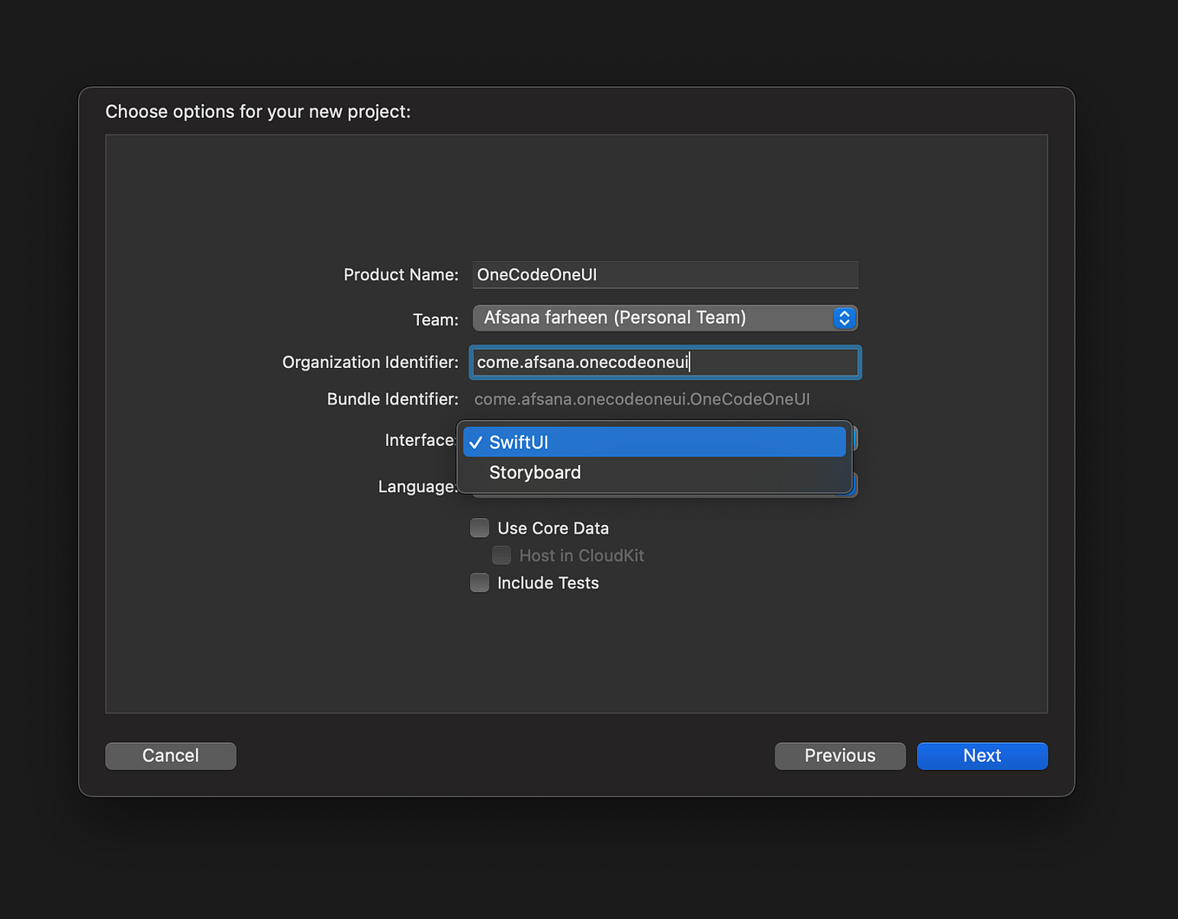
Task: Click the Team popup stepper arrows icon
Action: click(x=843, y=318)
